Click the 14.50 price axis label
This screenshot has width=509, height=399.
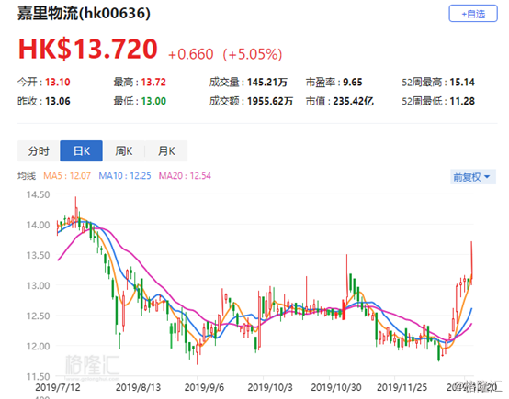[39, 194]
